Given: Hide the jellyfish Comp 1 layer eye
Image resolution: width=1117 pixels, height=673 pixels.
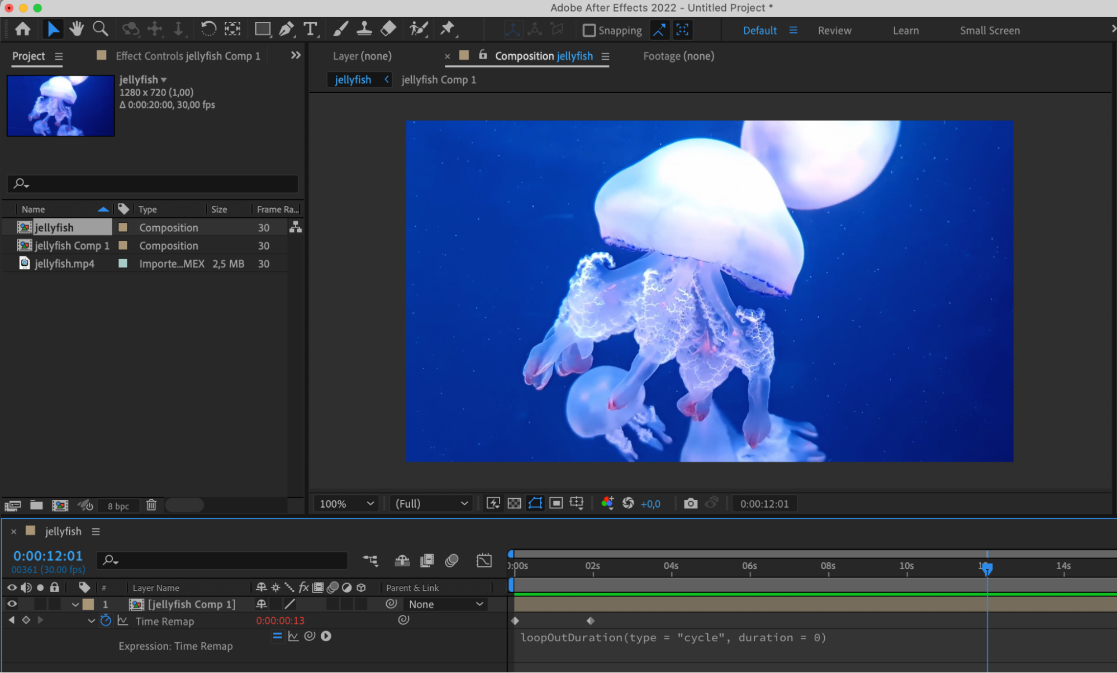Looking at the screenshot, I should point(12,604).
